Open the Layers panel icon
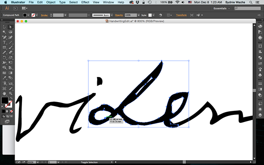Image resolution: width=264 pixels, height=165 pixels. 260,115
